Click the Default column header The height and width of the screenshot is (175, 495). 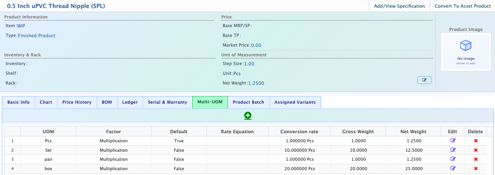coord(179,132)
